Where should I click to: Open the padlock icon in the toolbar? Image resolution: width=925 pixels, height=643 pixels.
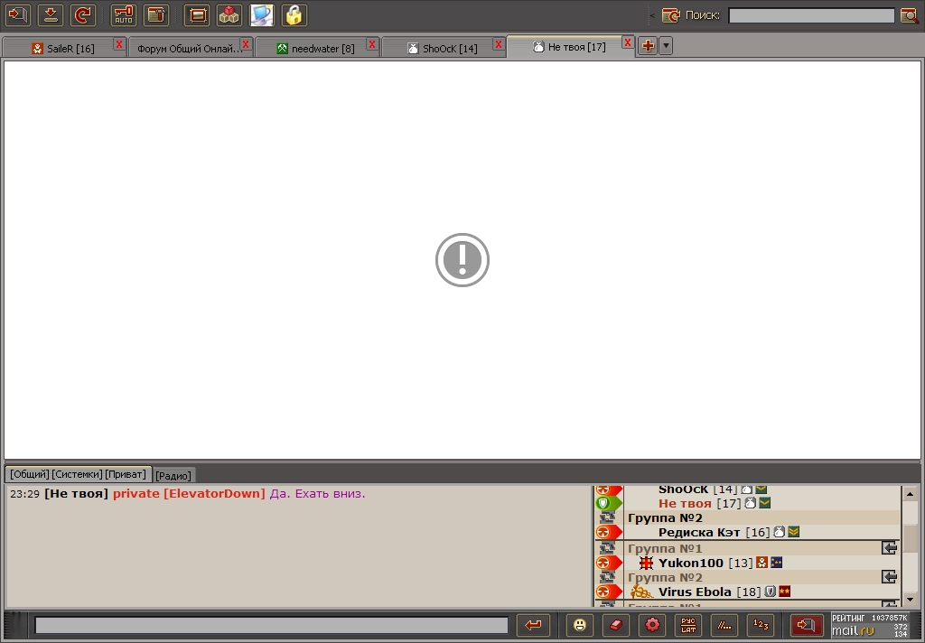pos(294,14)
